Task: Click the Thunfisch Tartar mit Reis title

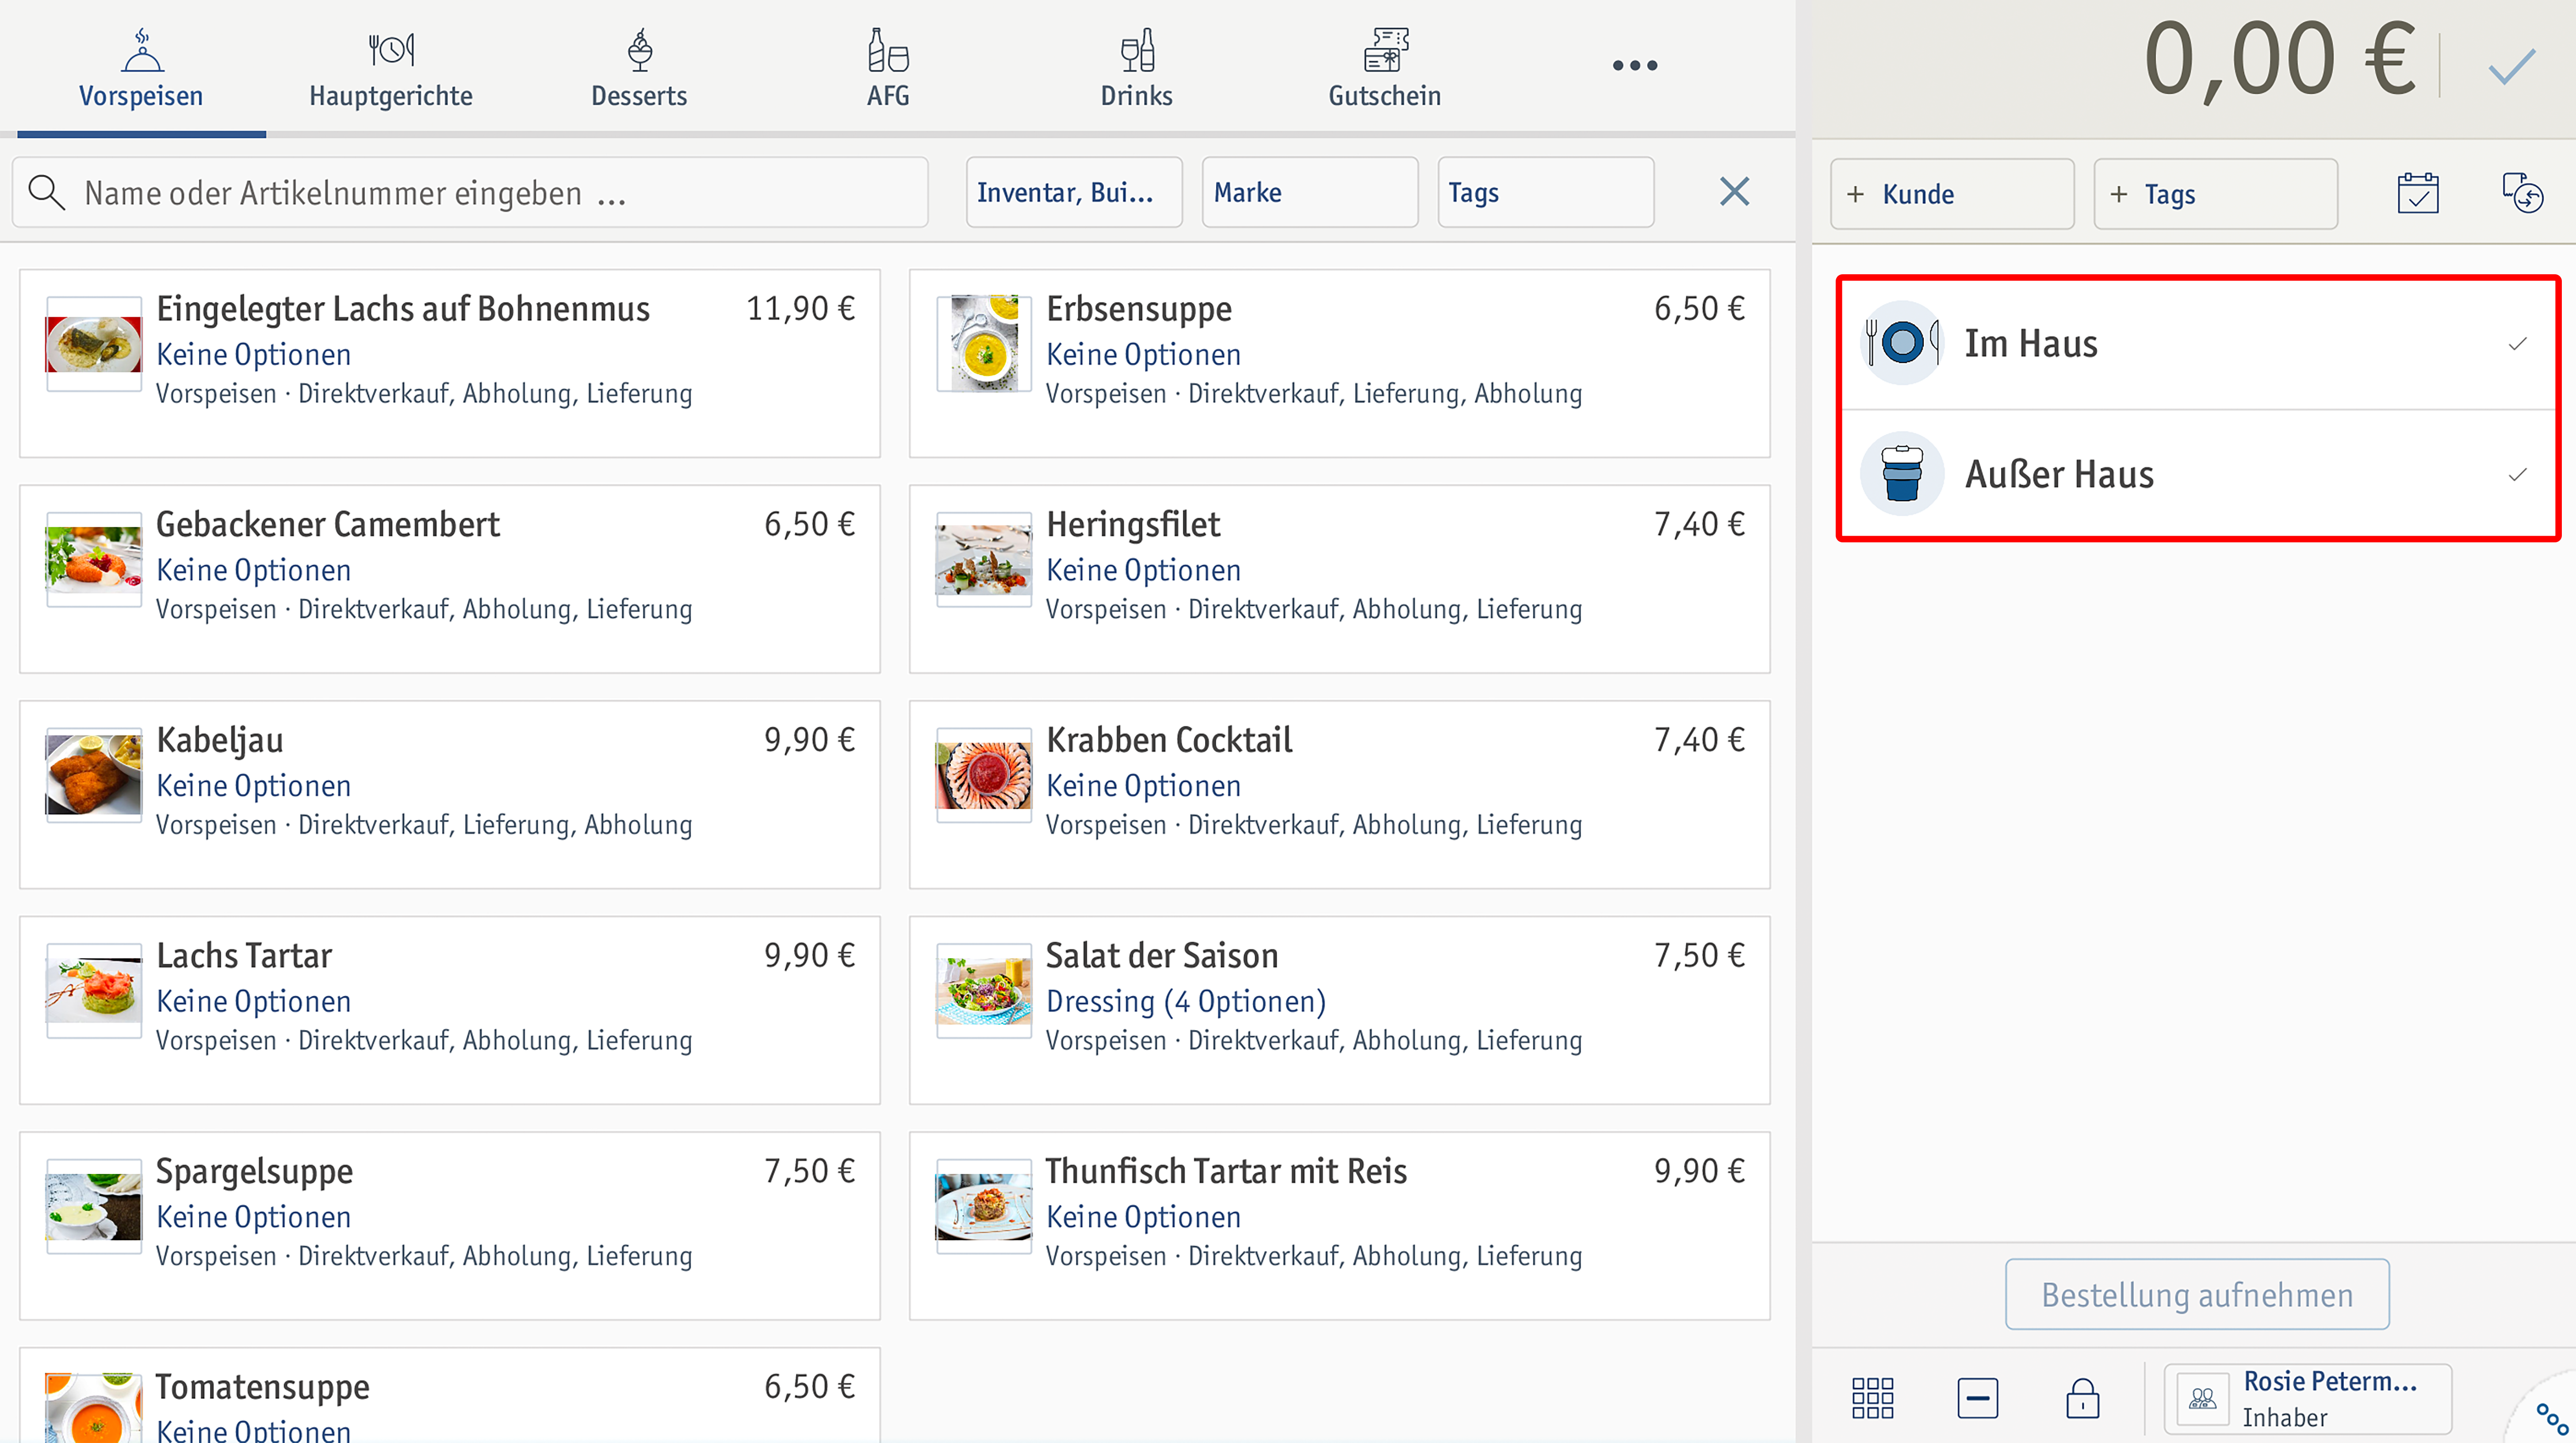Action: tap(1226, 1171)
